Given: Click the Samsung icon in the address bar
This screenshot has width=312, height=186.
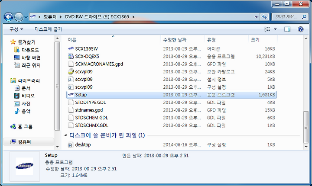Looking at the screenshot, I should click(33, 17).
